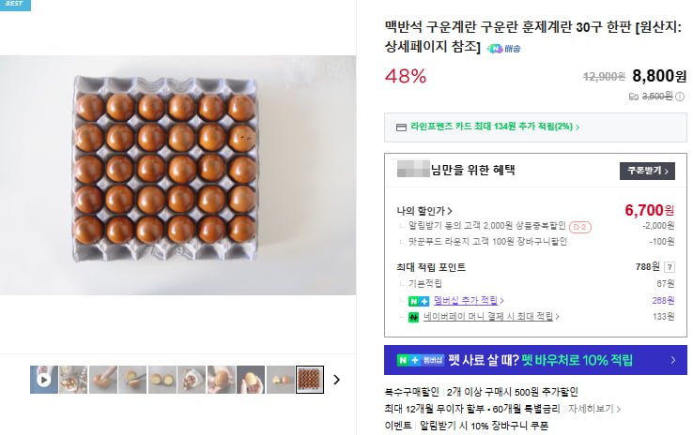Click next arrow in thumbnail strip
Screen dimensions: 693x435
click(x=337, y=380)
